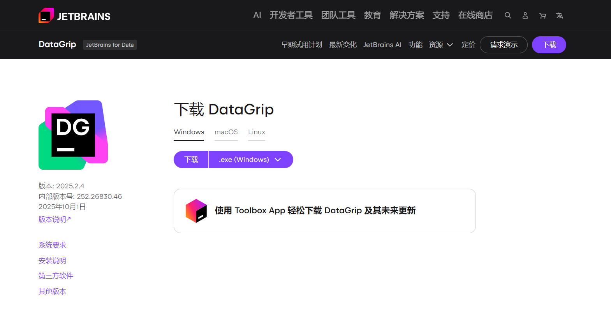Viewport: 611px width, 330px height.
Task: Click the 2025年10月1日 release date
Action: point(62,207)
